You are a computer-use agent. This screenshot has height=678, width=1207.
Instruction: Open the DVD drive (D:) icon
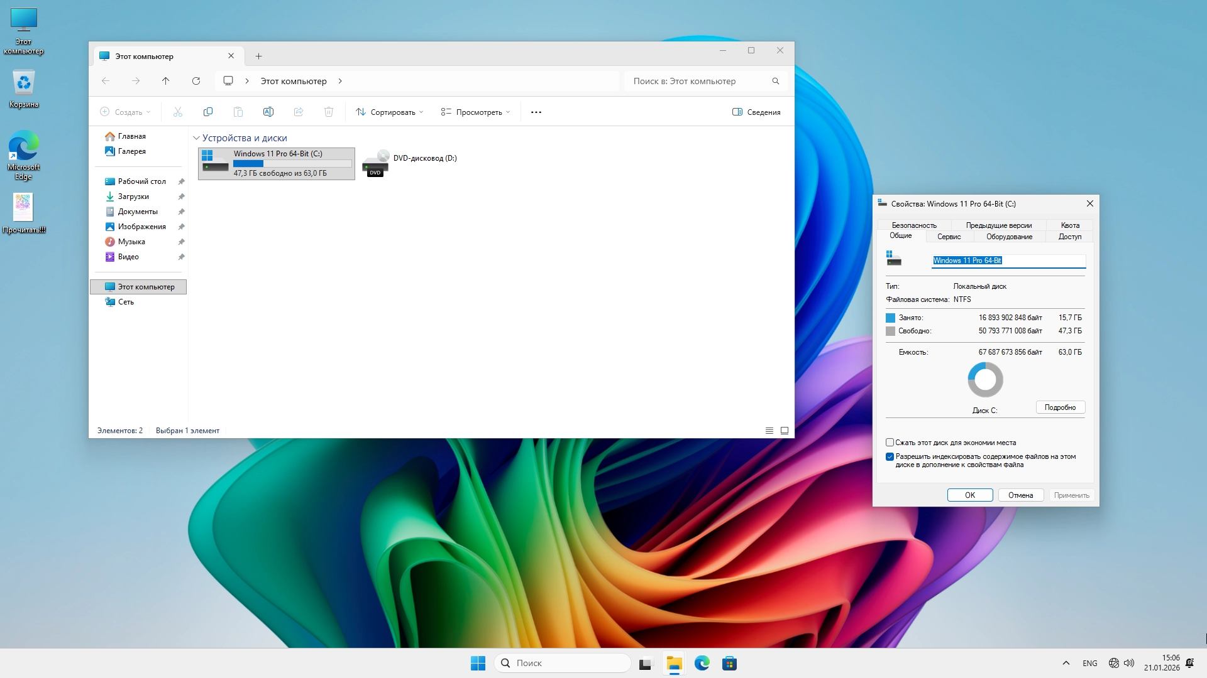(376, 164)
